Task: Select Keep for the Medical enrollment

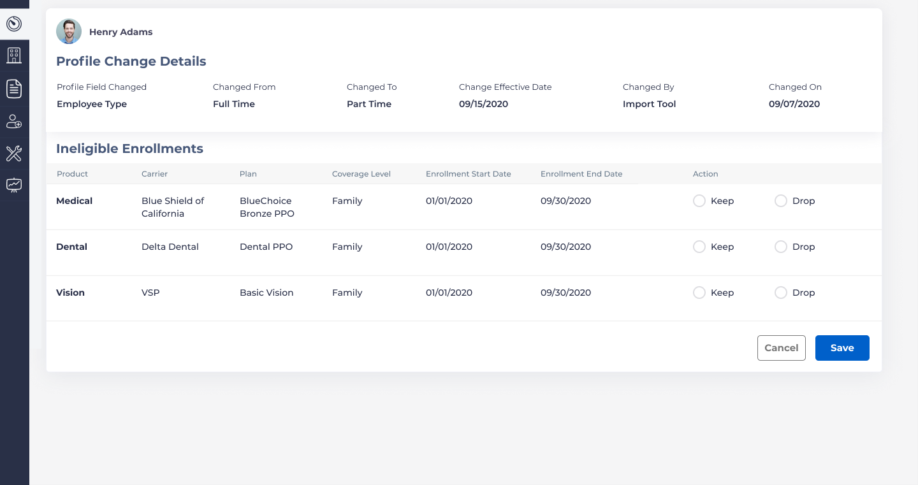Action: [x=699, y=201]
